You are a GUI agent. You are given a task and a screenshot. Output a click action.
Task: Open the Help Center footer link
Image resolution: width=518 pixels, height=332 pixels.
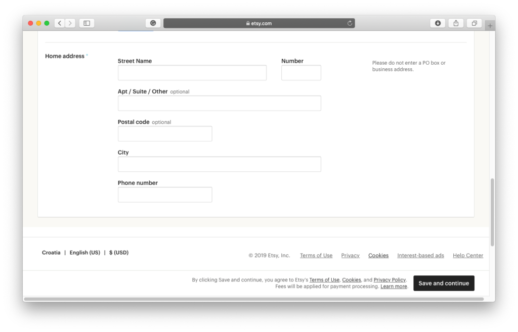pos(468,256)
